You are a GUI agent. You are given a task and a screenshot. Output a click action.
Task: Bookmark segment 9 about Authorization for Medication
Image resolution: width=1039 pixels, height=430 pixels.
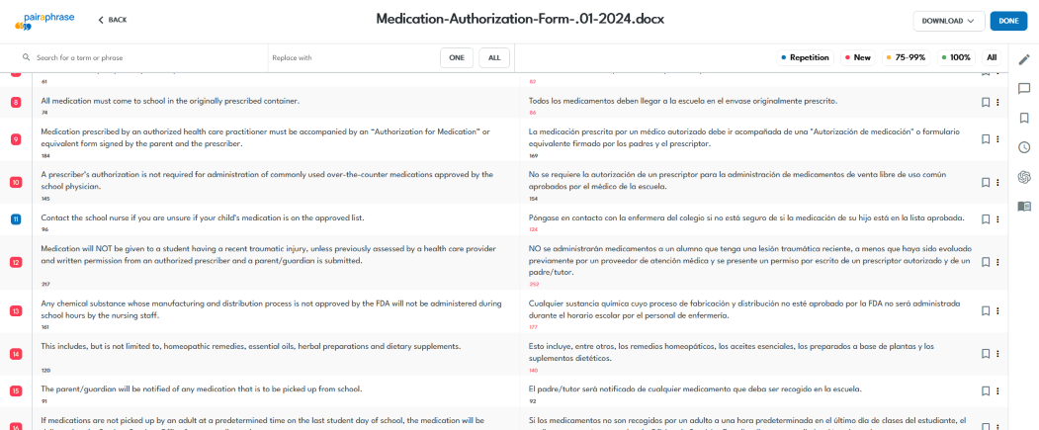point(986,139)
